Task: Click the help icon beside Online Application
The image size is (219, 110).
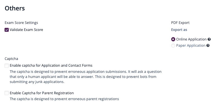Action: 209,39
